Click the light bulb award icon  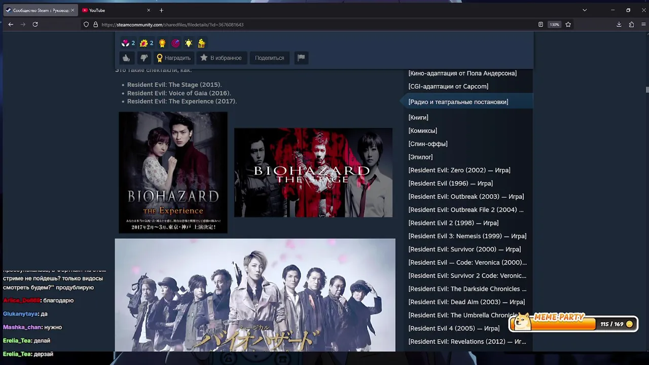189,43
